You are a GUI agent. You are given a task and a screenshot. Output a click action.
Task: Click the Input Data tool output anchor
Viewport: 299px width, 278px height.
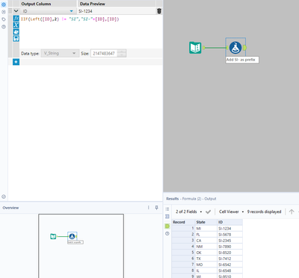point(204,48)
